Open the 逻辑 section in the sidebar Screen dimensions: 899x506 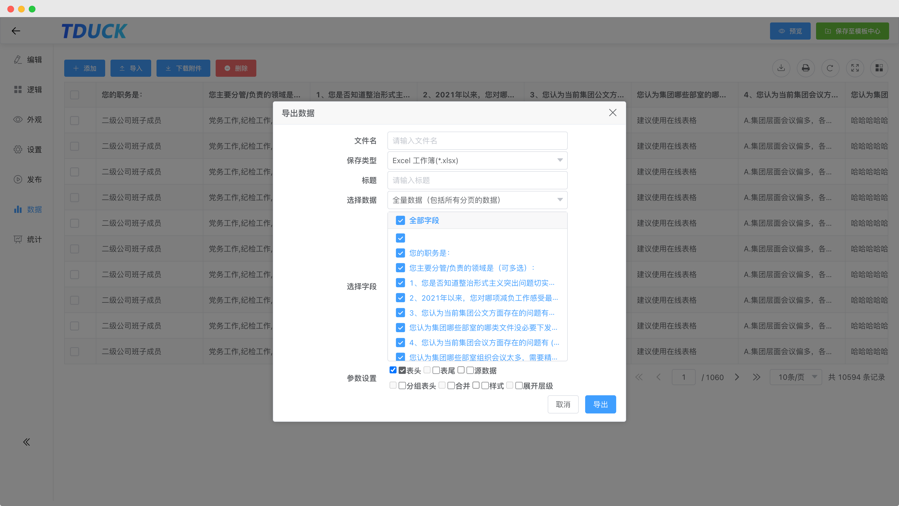tap(28, 90)
